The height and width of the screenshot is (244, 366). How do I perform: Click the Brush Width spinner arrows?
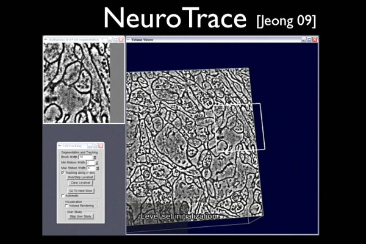(93, 157)
